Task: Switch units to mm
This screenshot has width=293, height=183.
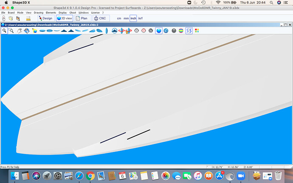Action: [x=126, y=19]
